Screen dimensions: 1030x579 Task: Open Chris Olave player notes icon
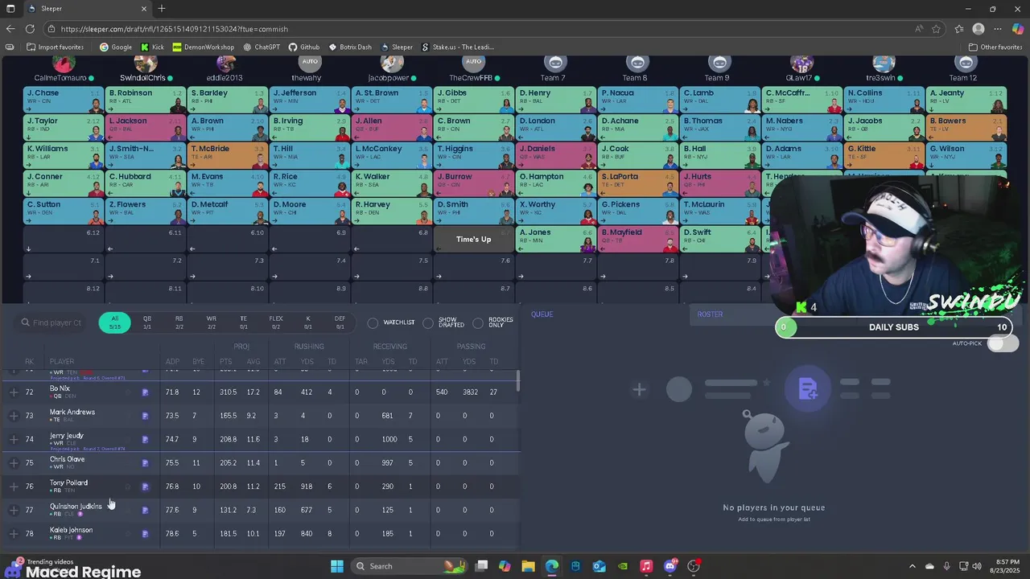146,463
